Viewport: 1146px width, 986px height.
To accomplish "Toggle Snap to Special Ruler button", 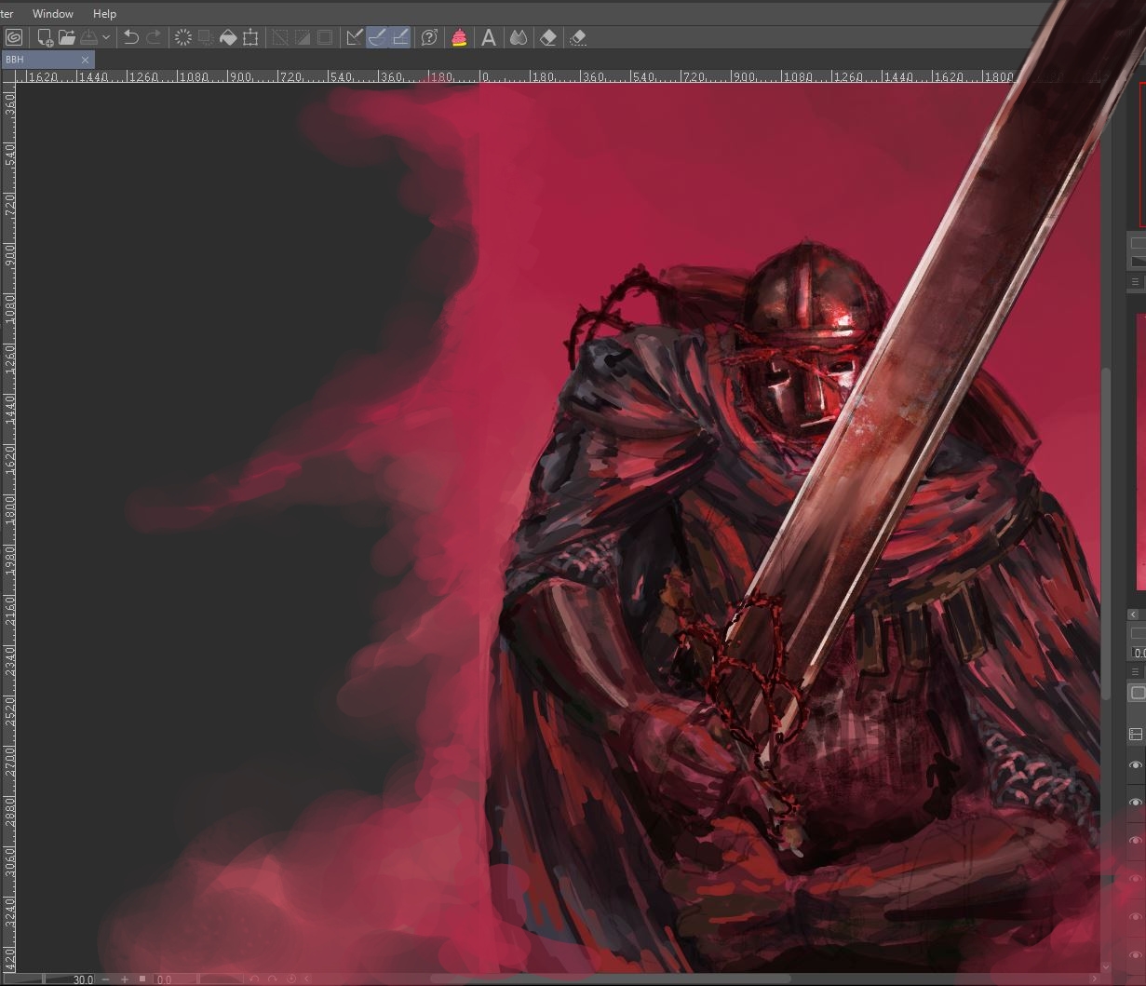I will [377, 37].
